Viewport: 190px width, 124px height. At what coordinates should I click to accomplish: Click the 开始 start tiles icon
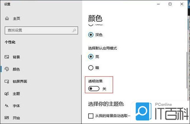pyautogui.click(x=7, y=118)
